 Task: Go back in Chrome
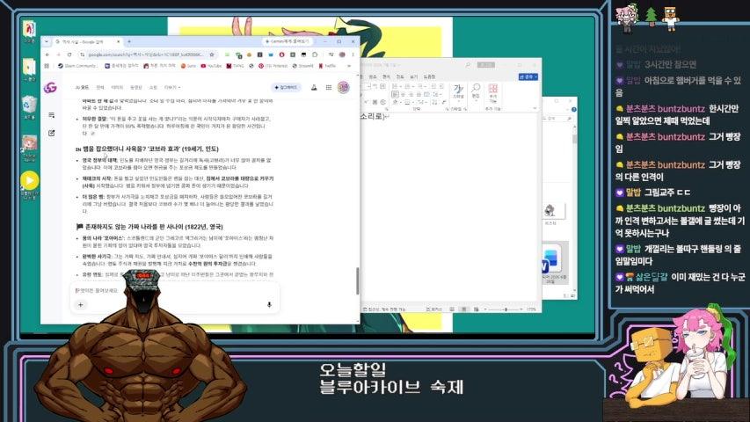point(47,55)
